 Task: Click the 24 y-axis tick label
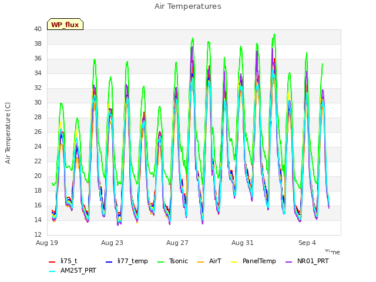point(38,146)
